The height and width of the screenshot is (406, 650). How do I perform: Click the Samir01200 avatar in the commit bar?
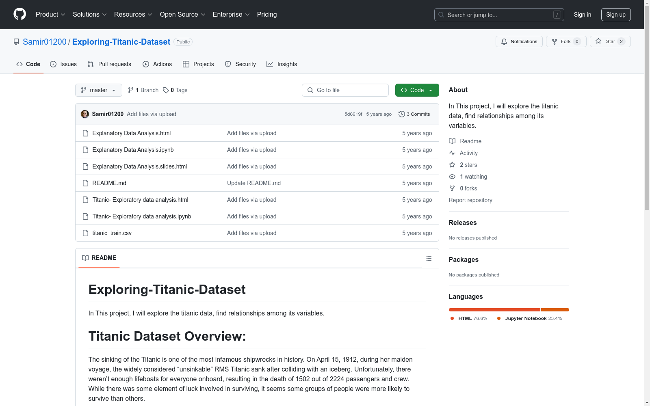pos(85,114)
